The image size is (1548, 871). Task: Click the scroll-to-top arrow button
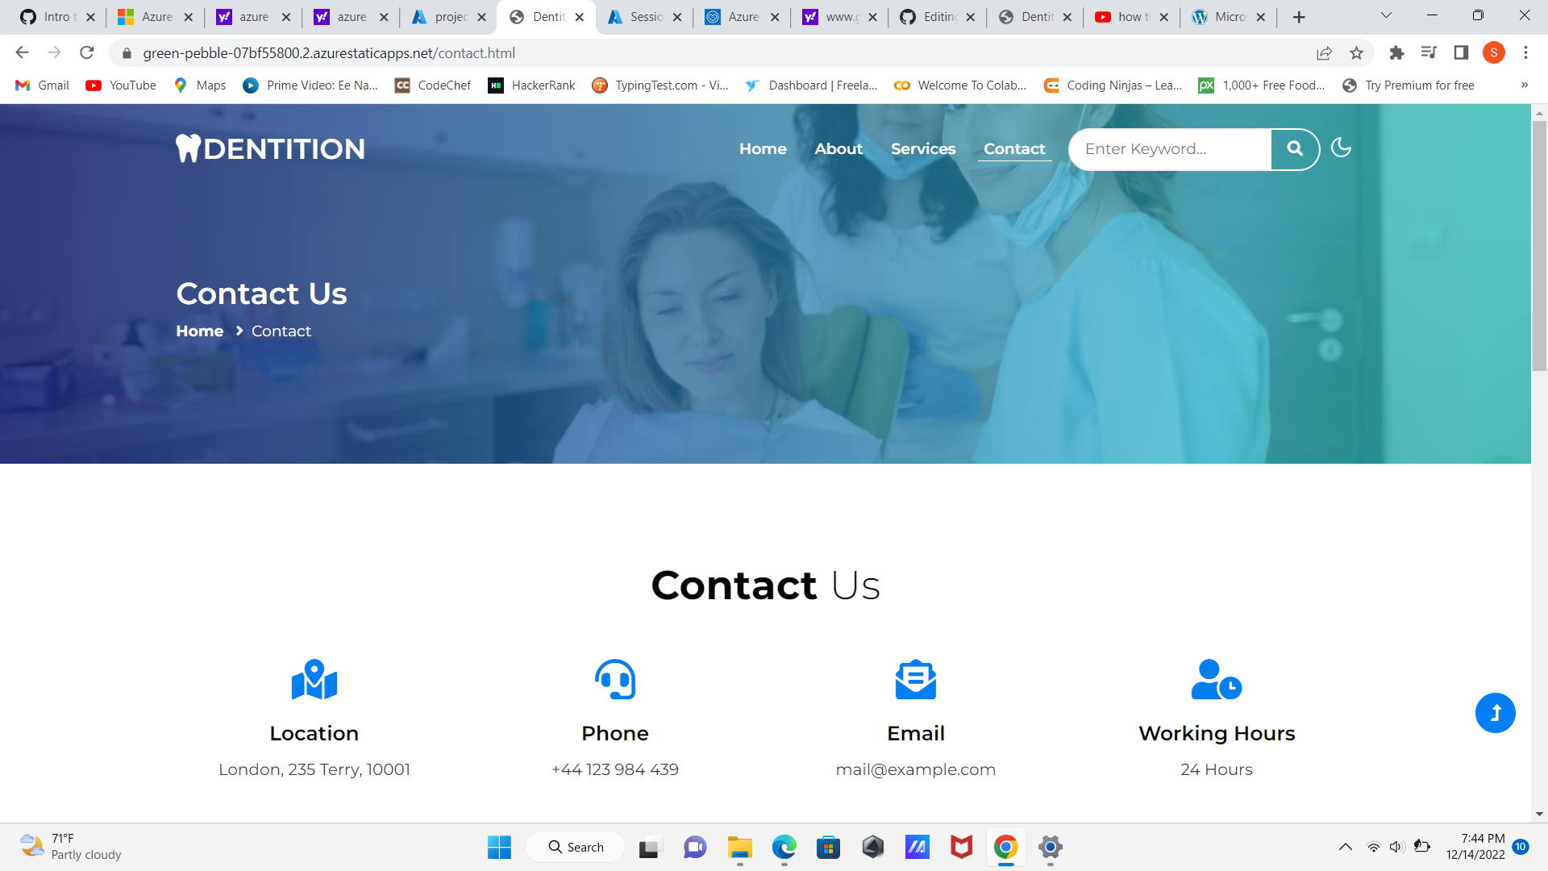[x=1495, y=713]
